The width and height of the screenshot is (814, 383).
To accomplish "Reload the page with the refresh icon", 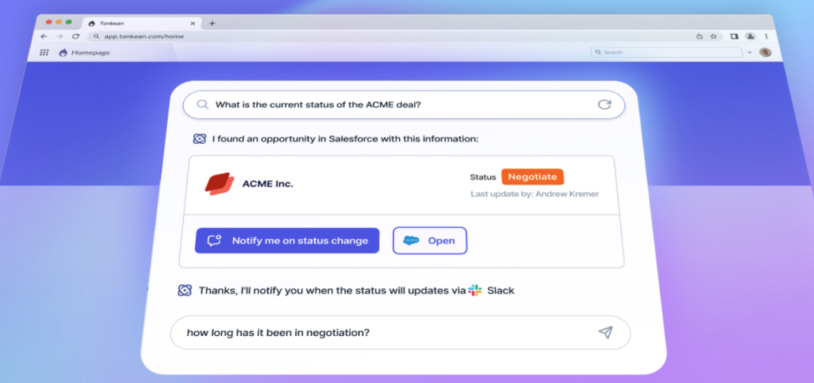I will [x=75, y=36].
